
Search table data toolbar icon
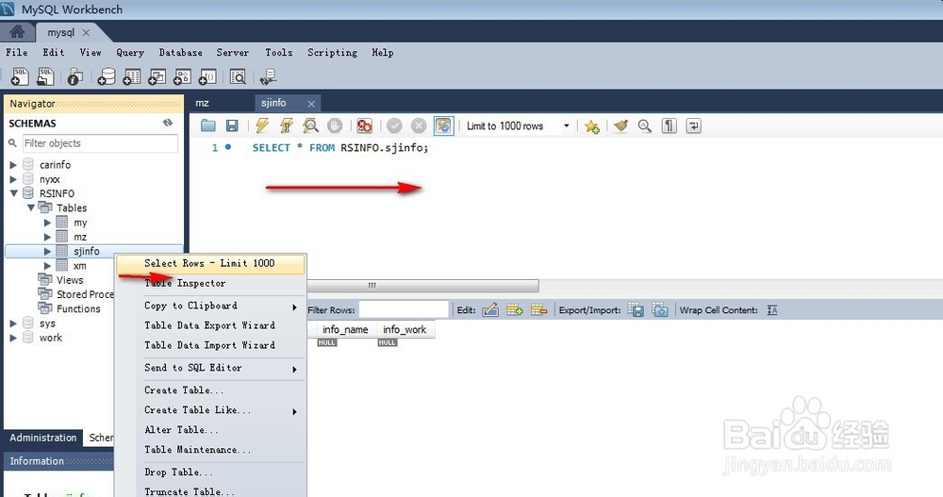point(238,76)
